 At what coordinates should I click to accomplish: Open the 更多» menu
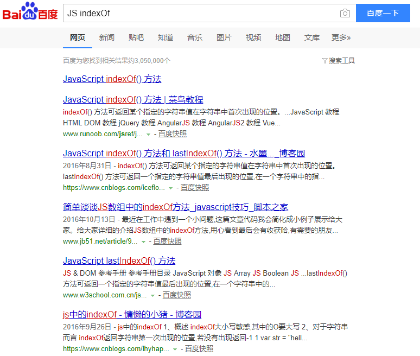tap(341, 37)
